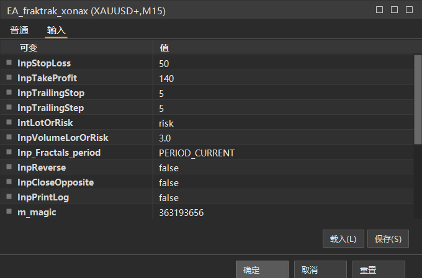
Task: Click the InpTrailingStep row icon
Action: click(9, 107)
